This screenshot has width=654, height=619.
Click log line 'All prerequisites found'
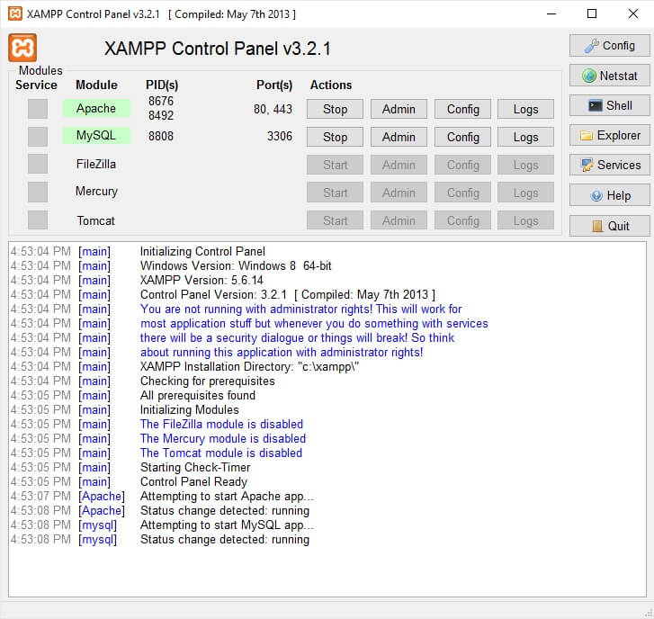point(198,395)
